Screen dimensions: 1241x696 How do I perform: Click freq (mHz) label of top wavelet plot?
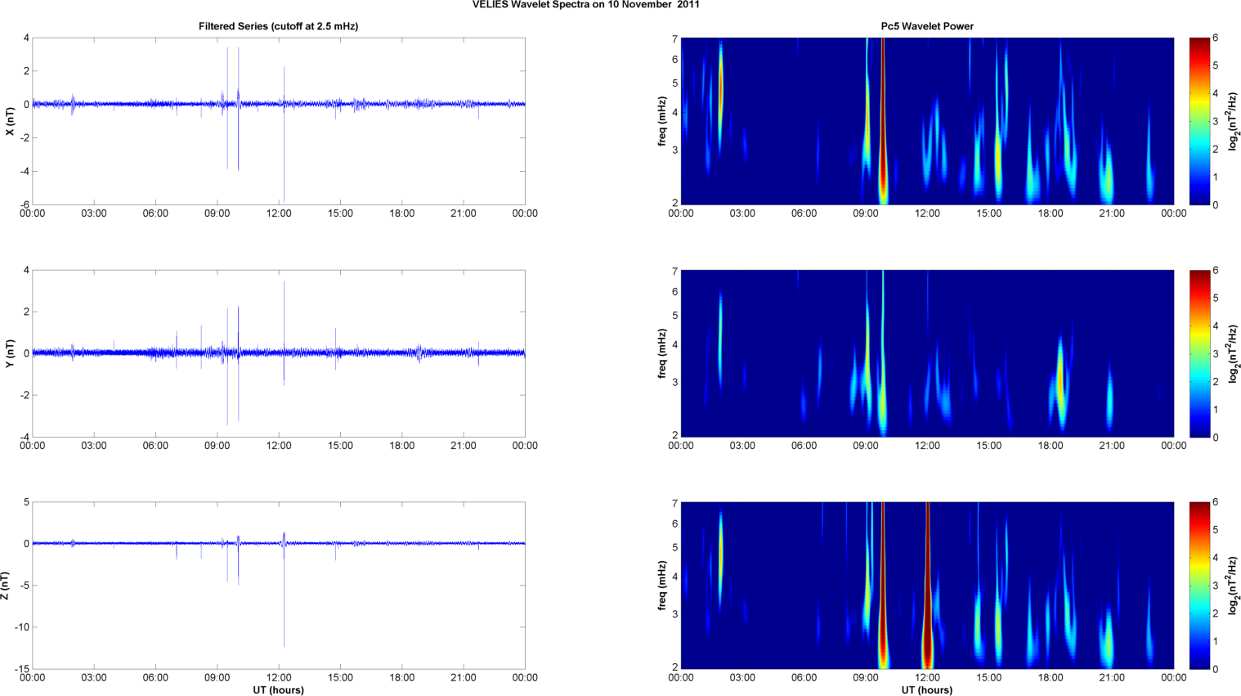[x=662, y=121]
